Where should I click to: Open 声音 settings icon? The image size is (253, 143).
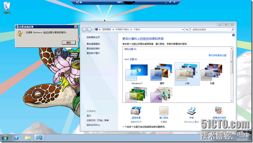pos(192,111)
